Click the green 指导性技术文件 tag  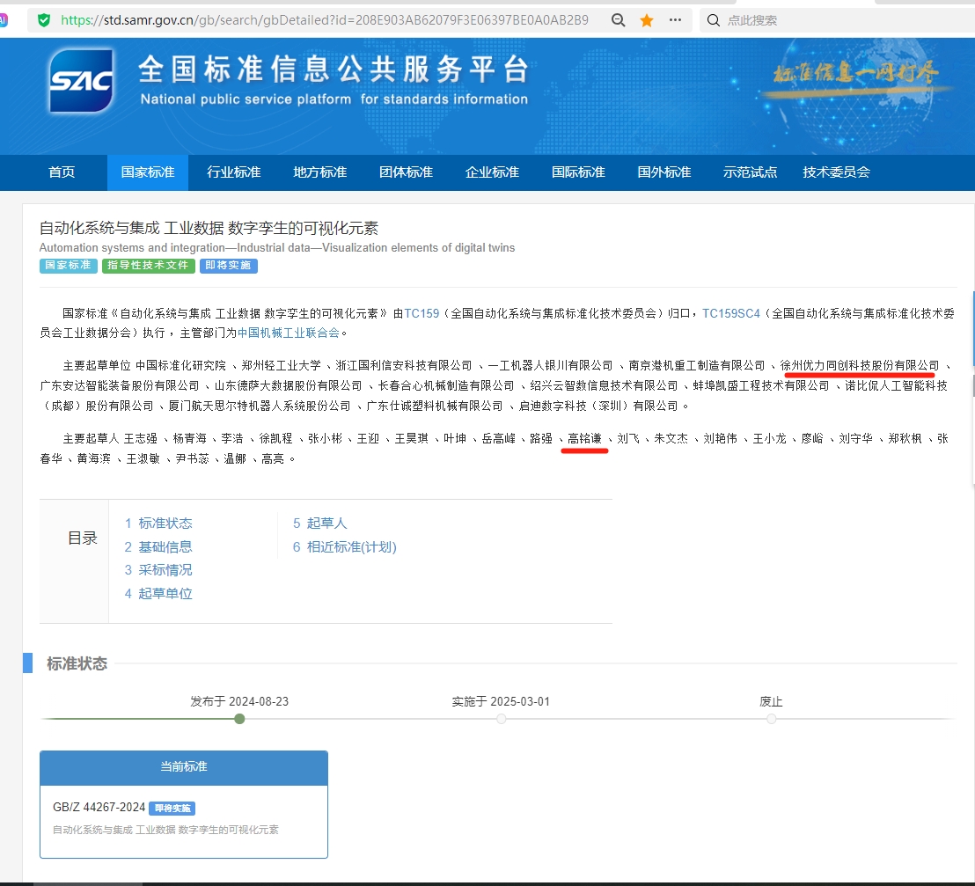click(x=148, y=266)
